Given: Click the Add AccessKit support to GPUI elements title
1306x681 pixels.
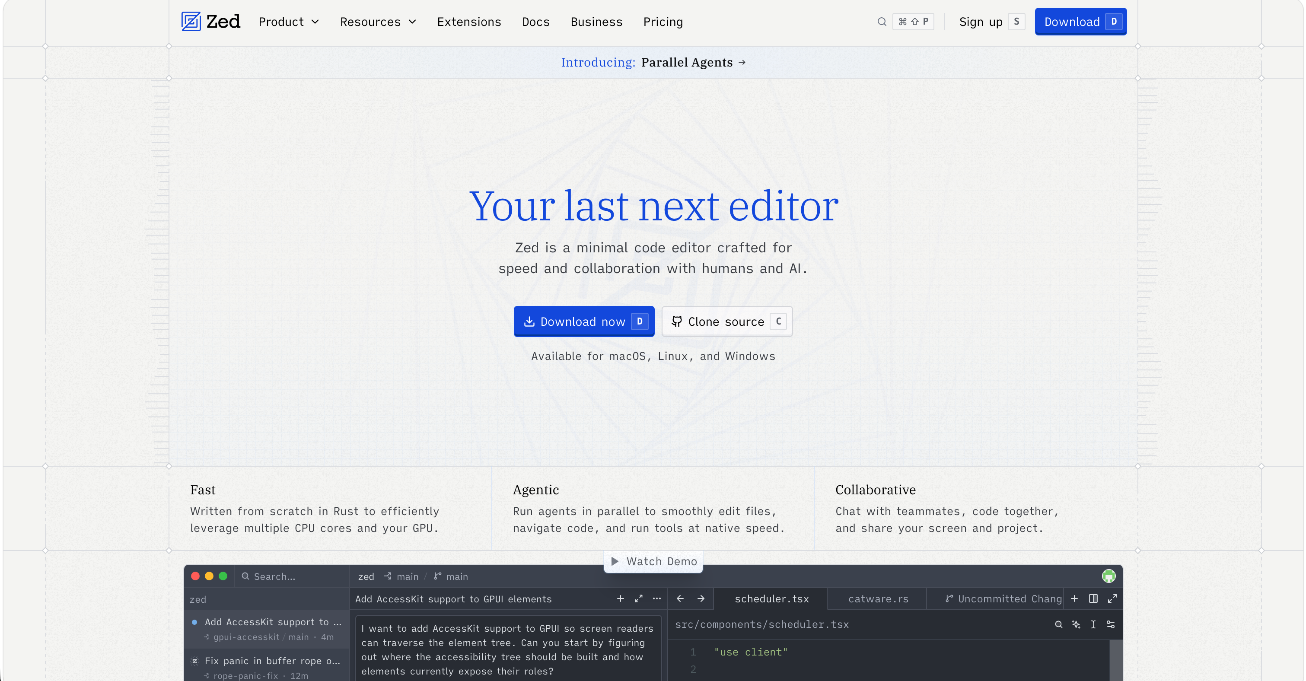Looking at the screenshot, I should point(453,599).
